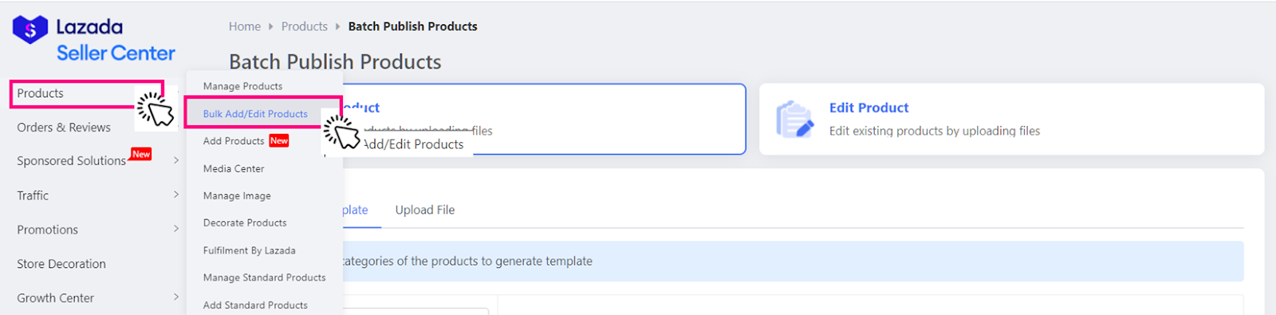This screenshot has height=315, width=1276.
Task: Choose Add Products with New badge
Action: point(246,141)
